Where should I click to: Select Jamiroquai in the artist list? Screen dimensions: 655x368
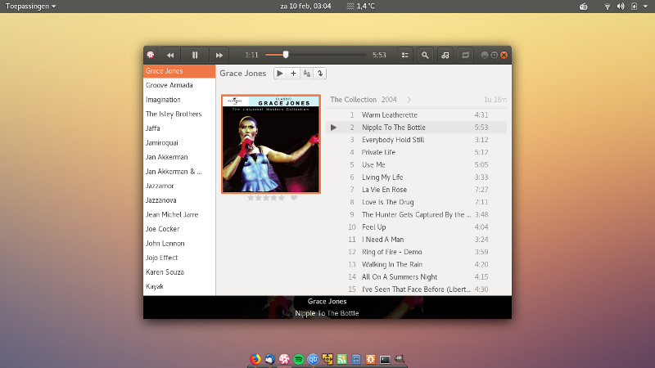pos(179,142)
